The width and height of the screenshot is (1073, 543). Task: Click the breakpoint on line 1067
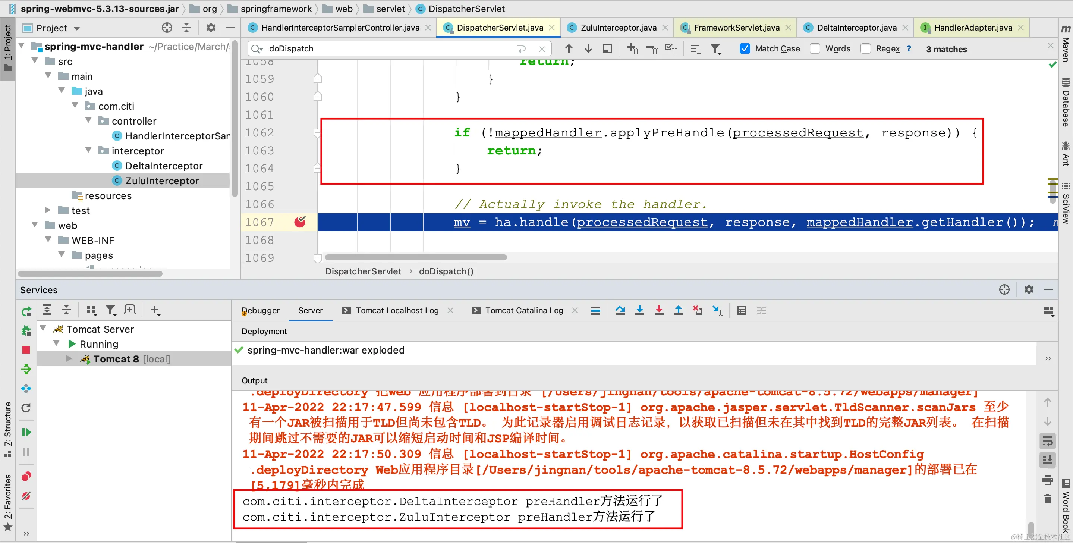tap(300, 222)
